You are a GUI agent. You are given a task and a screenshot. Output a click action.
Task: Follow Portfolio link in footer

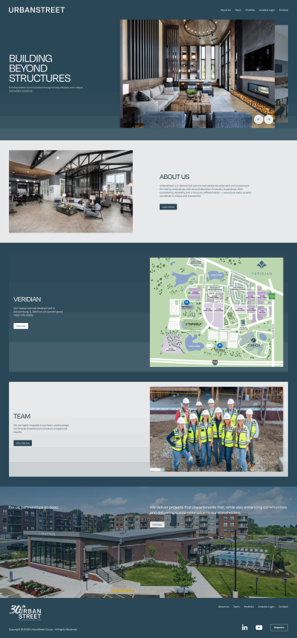pyautogui.click(x=249, y=607)
